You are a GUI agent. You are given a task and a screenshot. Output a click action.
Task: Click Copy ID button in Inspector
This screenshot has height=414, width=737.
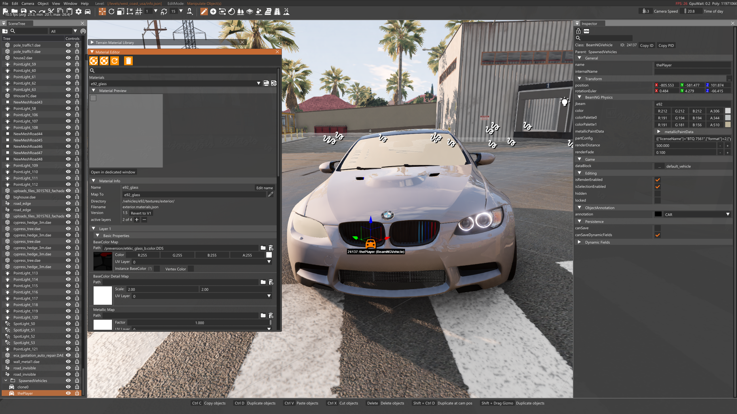[x=647, y=45]
